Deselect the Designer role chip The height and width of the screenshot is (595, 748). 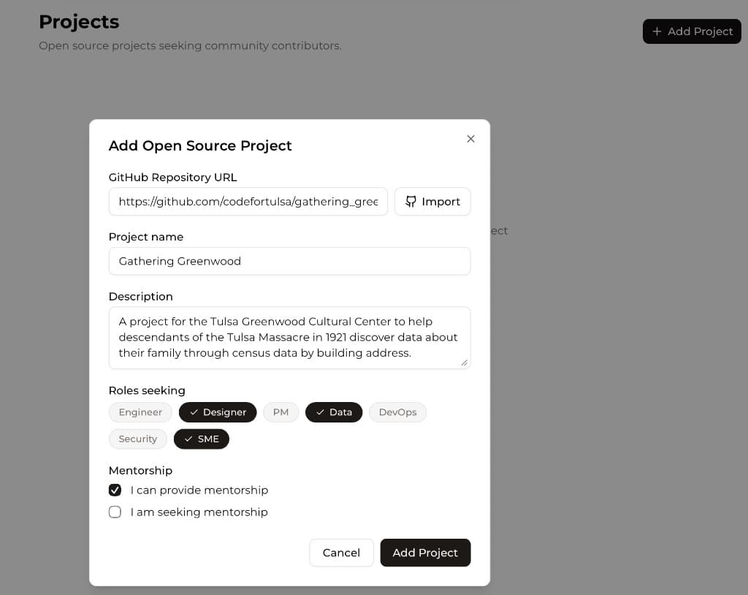tap(218, 412)
